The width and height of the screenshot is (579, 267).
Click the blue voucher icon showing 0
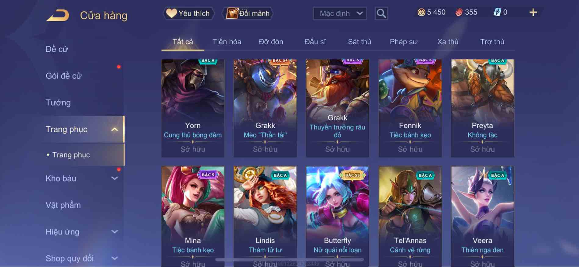(497, 12)
